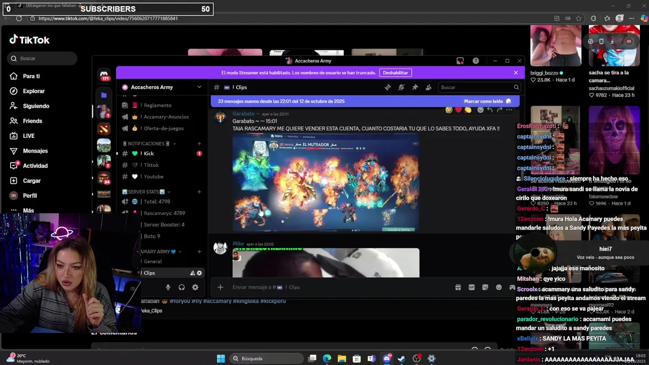Dismiss streamer mode banner
The width and height of the screenshot is (649, 365).
(516, 72)
